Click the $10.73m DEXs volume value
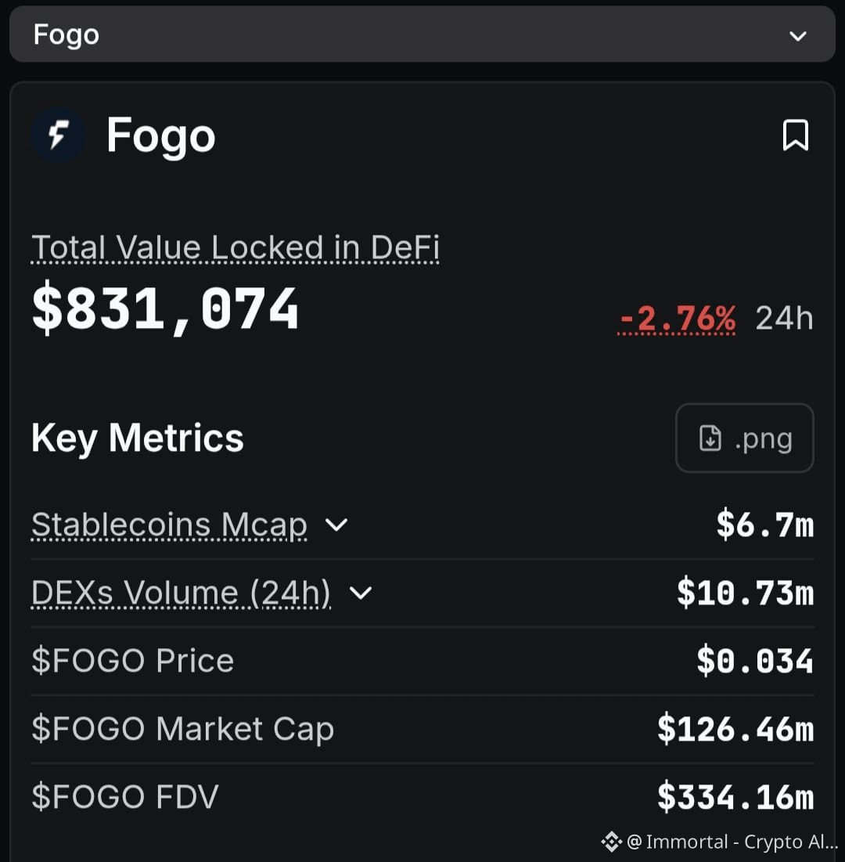 coord(745,593)
